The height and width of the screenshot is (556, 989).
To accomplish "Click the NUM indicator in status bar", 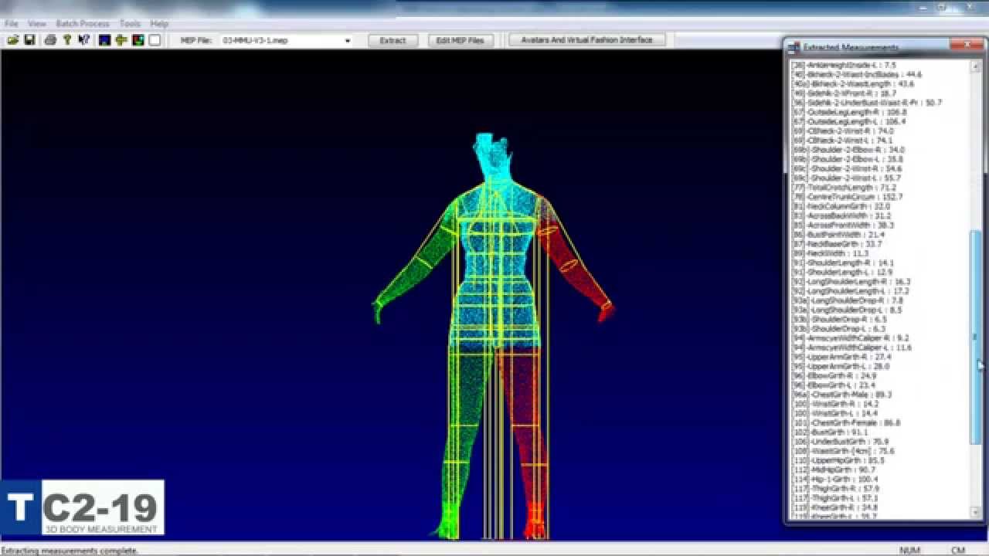I will (x=909, y=551).
